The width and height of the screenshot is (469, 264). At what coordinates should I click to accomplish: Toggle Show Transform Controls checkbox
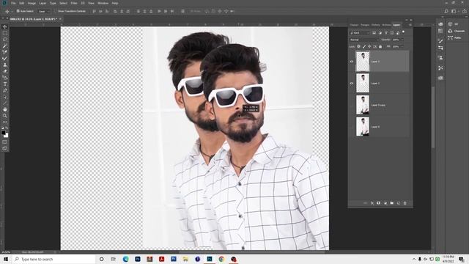56,11
